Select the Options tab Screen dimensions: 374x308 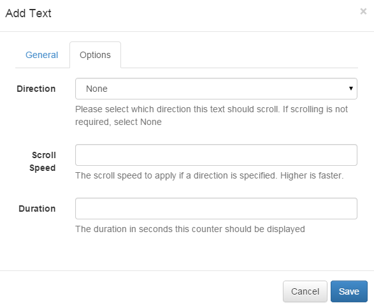coord(95,55)
